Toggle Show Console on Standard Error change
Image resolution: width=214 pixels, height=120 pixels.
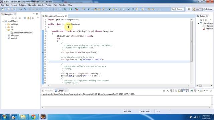click(x=187, y=91)
